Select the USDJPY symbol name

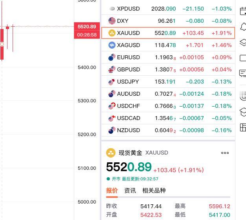pyautogui.click(x=128, y=82)
